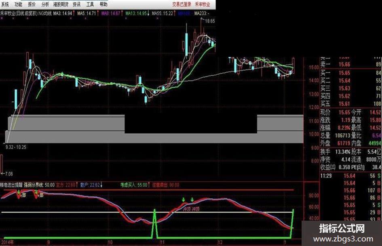Screen dimensions: 382x246
Task: Select the 现价 15.65 current price value
Action: click(x=344, y=112)
